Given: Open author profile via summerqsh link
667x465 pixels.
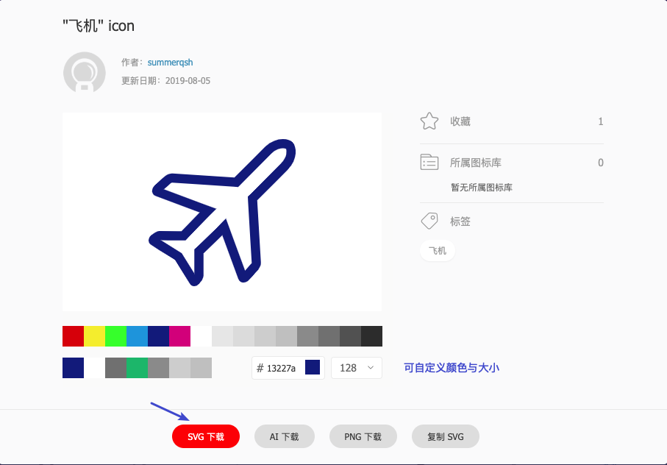Looking at the screenshot, I should 170,62.
